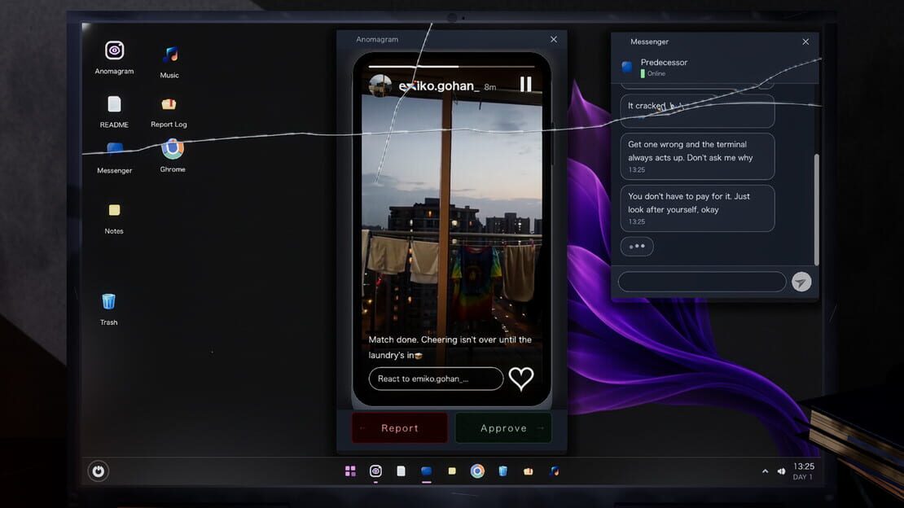
Task: Click the React to emiko.gohan_ field
Action: pyautogui.click(x=436, y=379)
